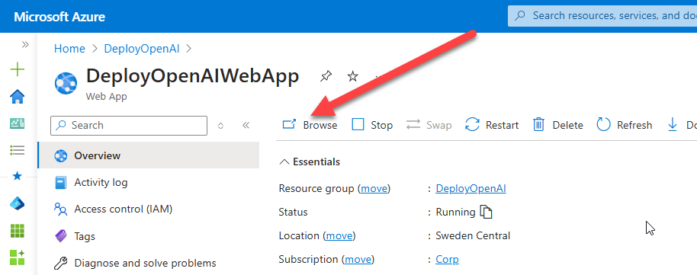Click the Running status text
Viewport: 697px width, 275px height.
(455, 212)
